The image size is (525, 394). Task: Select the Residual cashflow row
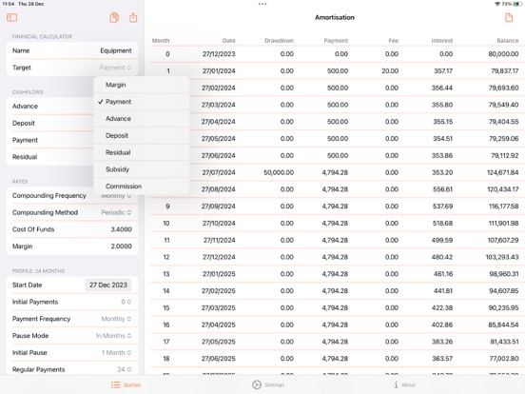point(49,157)
